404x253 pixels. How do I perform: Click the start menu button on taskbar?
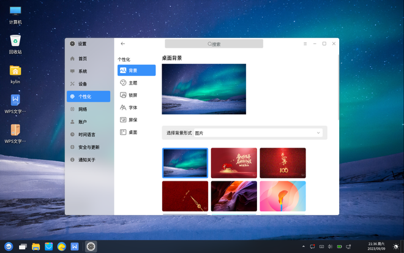[9, 246]
